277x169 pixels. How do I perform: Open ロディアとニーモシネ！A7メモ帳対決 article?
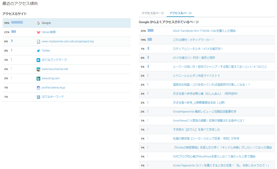[198, 49]
